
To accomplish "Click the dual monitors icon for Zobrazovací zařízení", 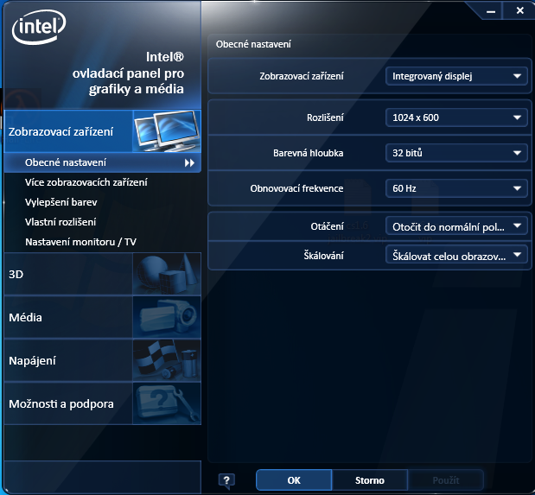I will [x=167, y=131].
